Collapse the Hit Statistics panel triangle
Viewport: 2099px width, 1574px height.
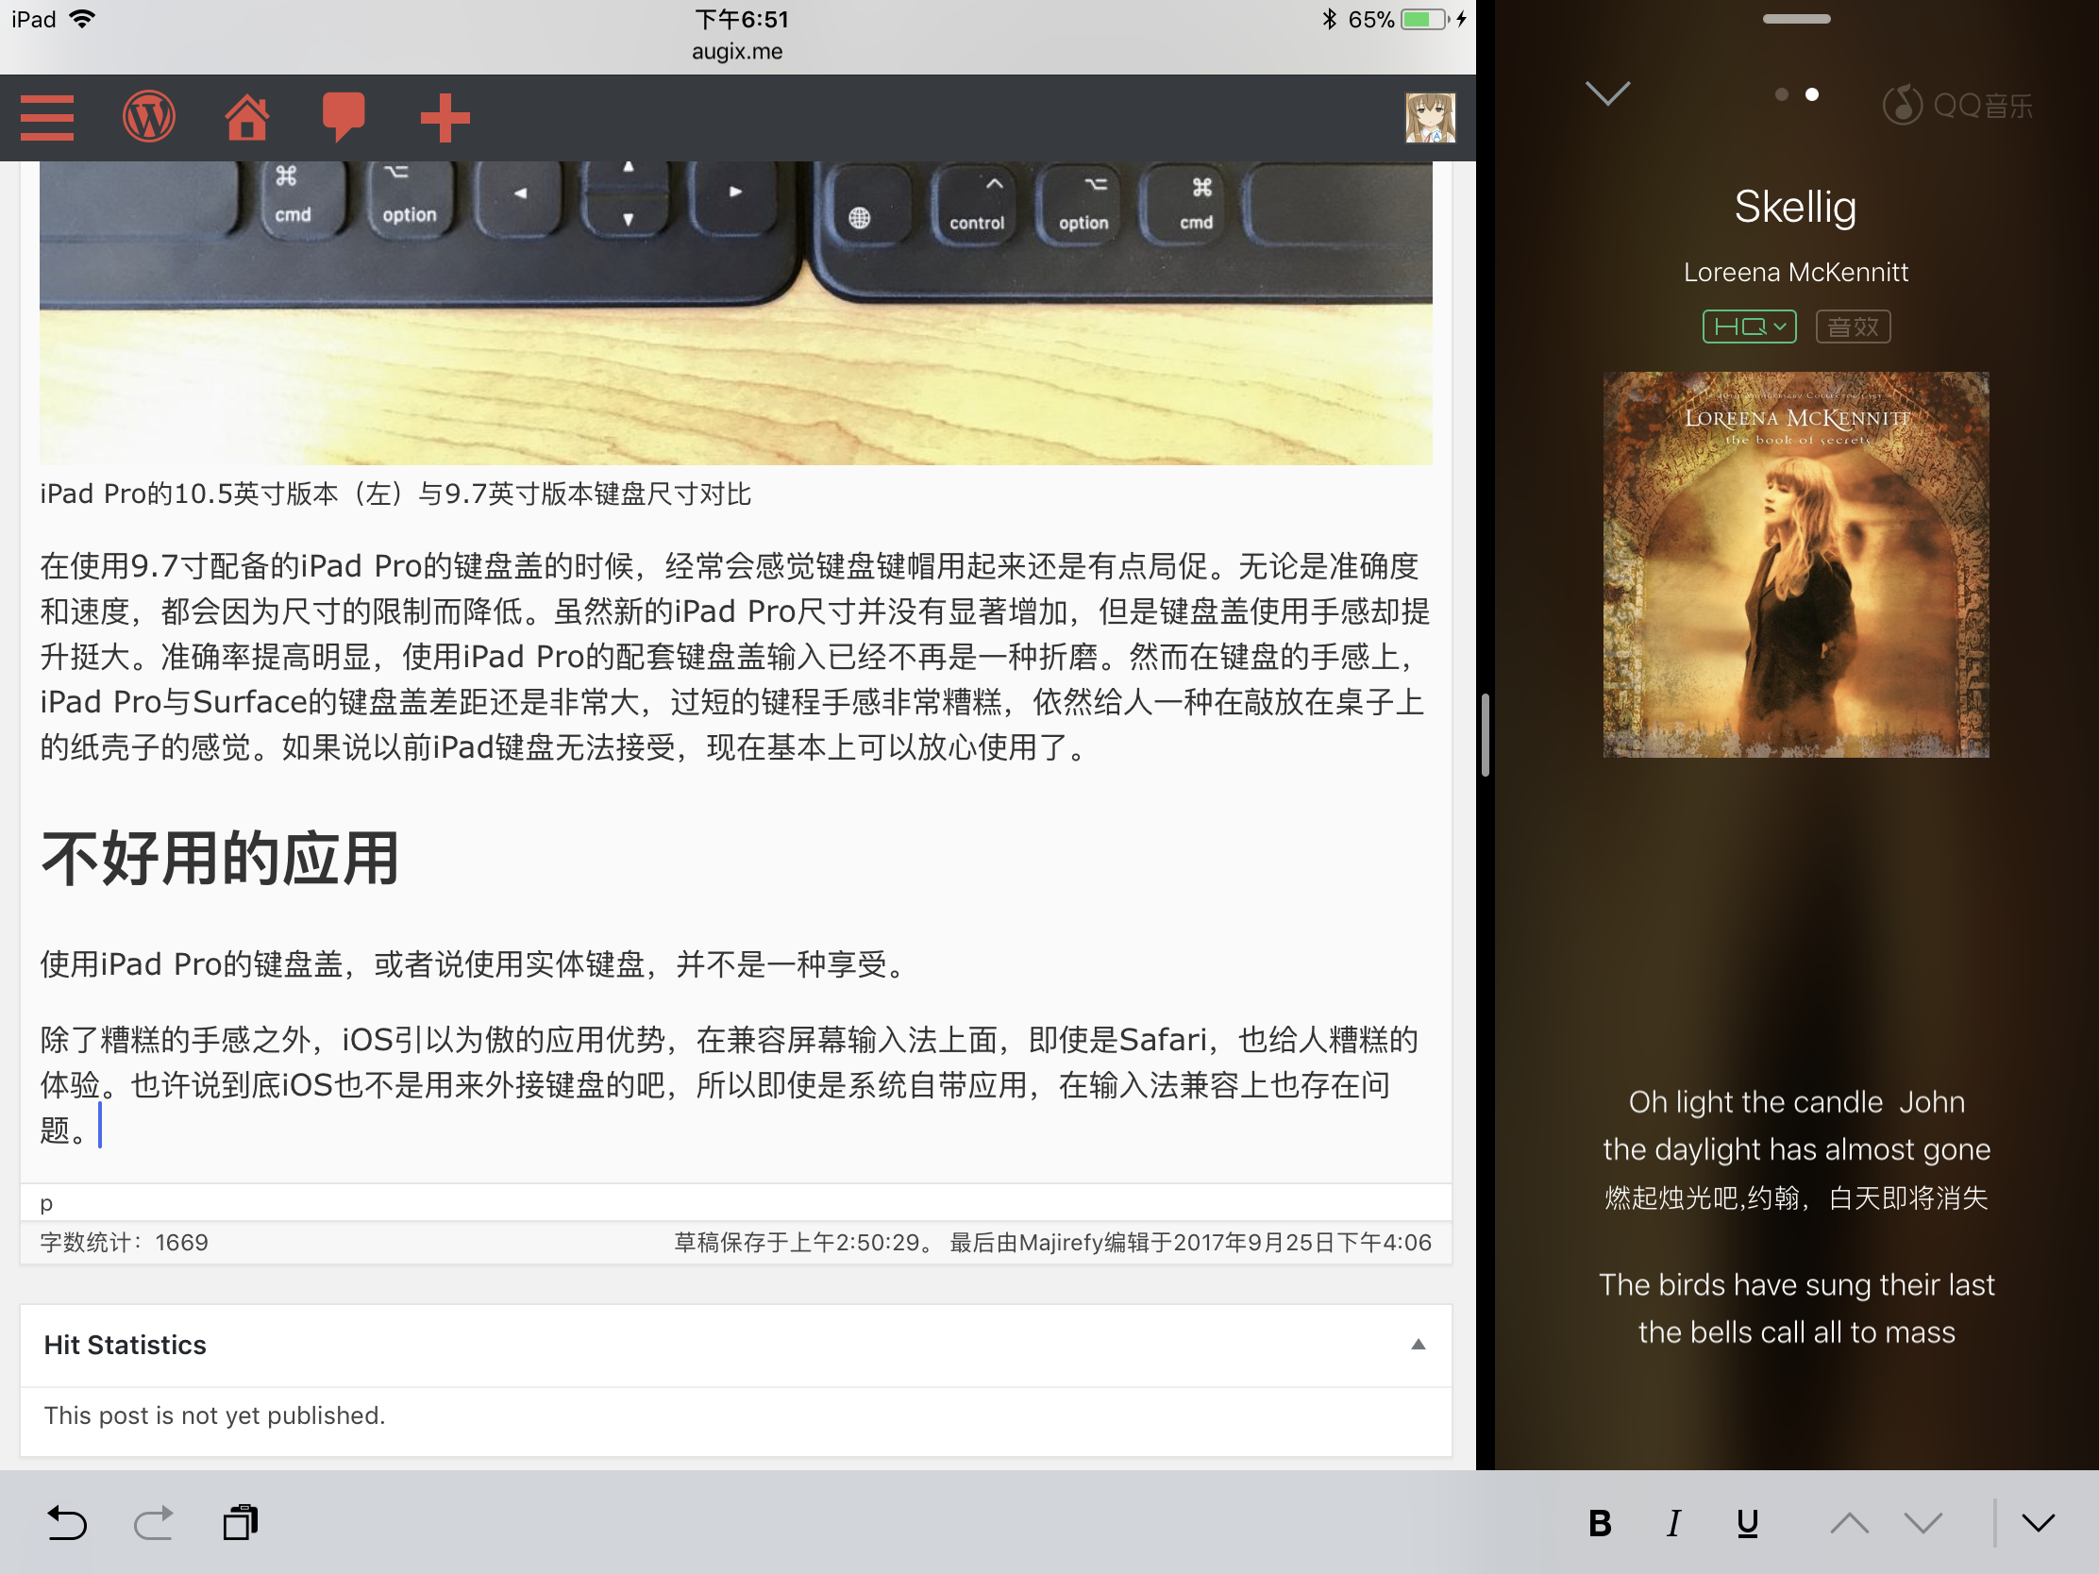click(1418, 1345)
